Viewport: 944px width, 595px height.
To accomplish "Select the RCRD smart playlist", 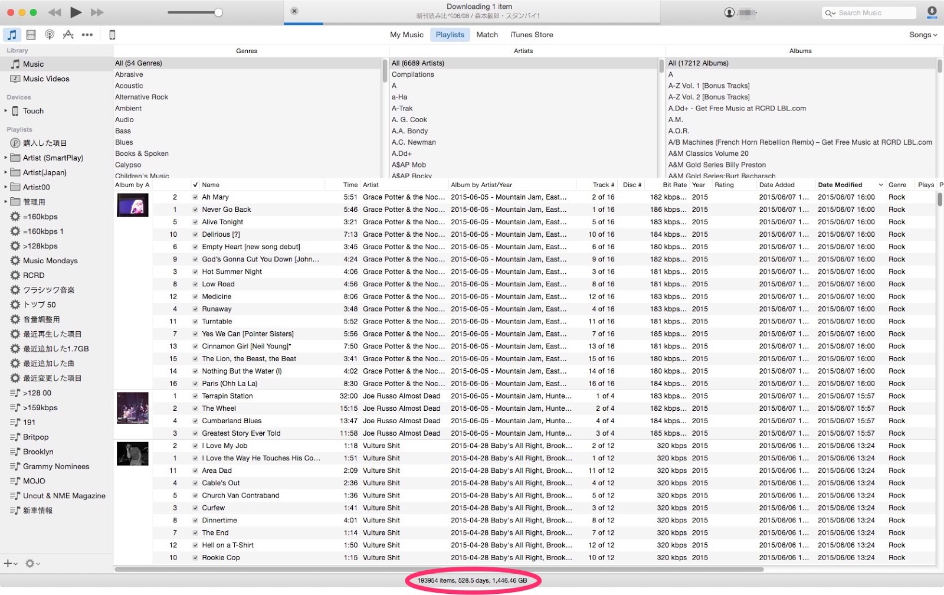I will [x=34, y=275].
